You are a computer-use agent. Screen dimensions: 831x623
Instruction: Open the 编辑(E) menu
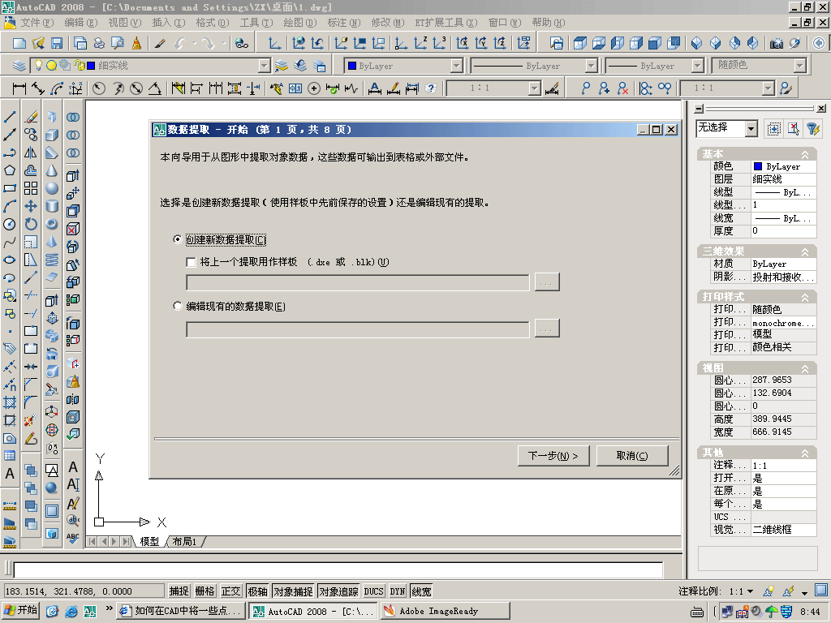(81, 22)
